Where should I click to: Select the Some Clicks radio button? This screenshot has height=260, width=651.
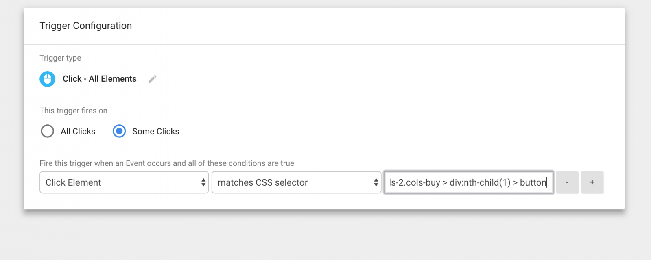119,131
